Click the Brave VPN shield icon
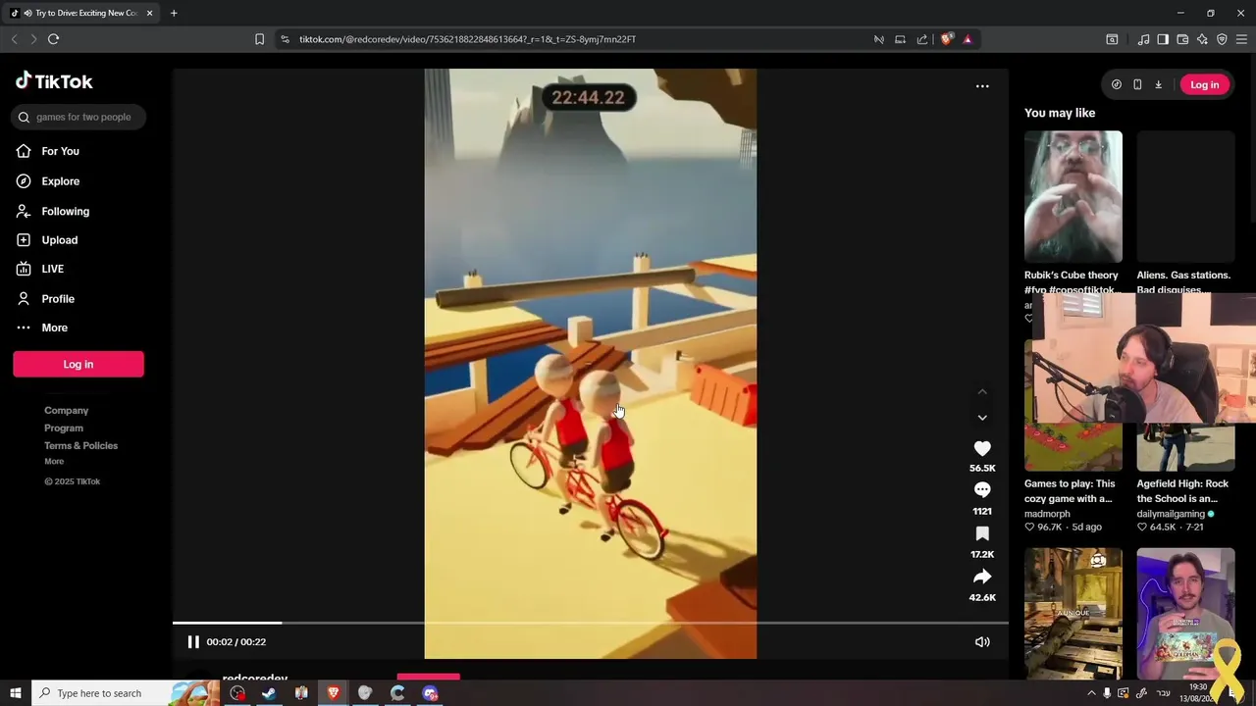Viewport: 1256px width, 706px height. point(1222,39)
